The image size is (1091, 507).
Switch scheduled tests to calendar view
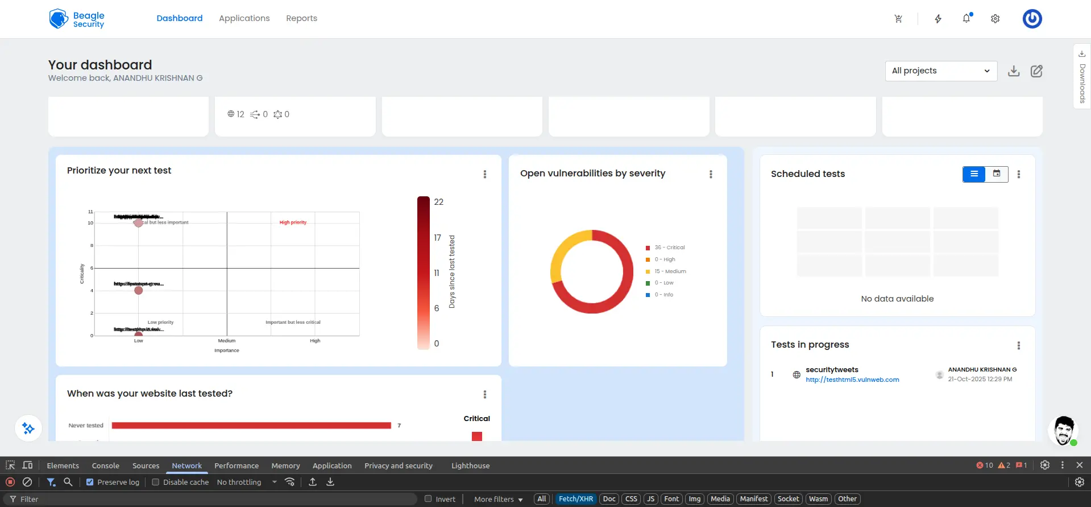pos(997,174)
